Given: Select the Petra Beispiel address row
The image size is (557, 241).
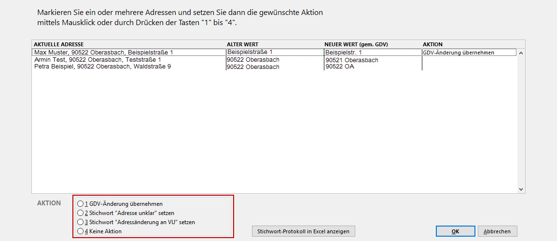Looking at the screenshot, I should click(x=102, y=67).
